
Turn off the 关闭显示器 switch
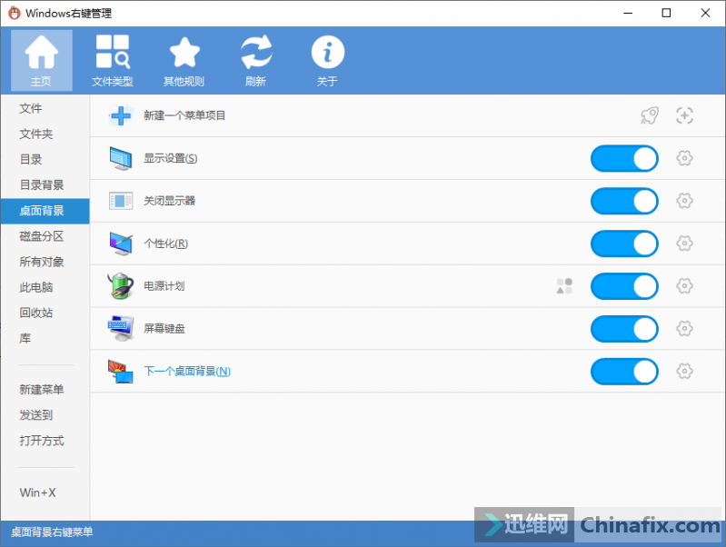point(624,201)
